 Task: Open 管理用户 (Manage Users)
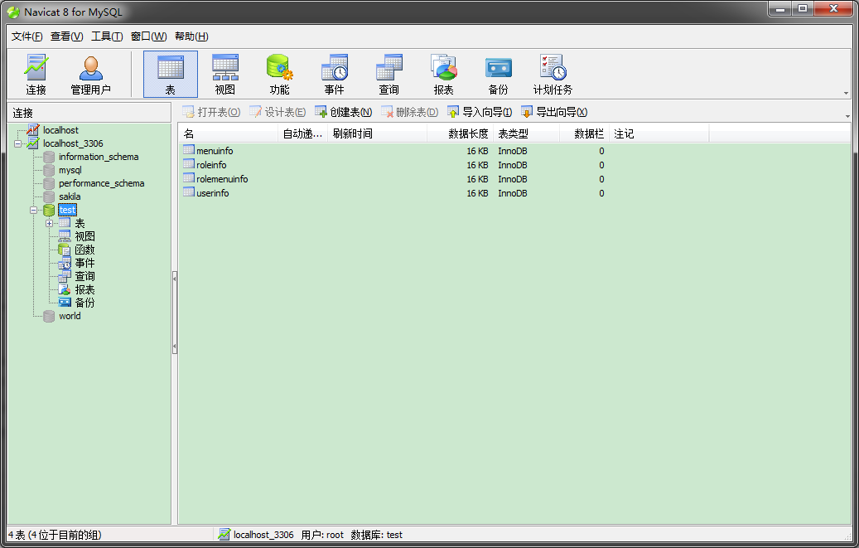[91, 75]
